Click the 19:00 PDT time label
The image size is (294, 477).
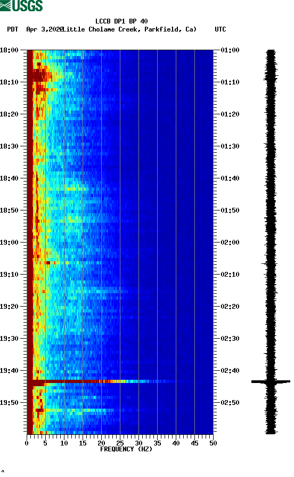tap(9, 243)
